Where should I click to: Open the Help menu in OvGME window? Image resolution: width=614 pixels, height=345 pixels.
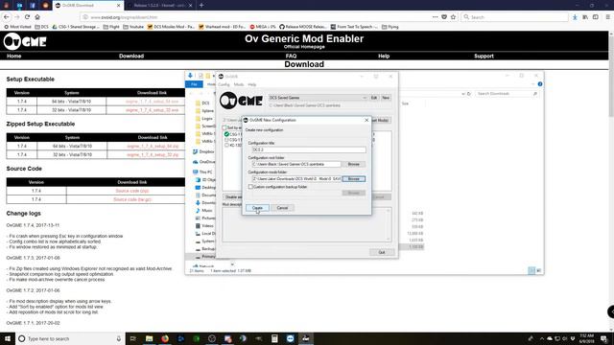[x=251, y=84]
